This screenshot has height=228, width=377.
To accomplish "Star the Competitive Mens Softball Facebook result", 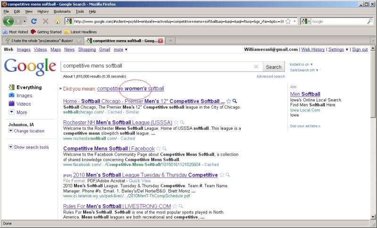I will pyautogui.click(x=159, y=149).
